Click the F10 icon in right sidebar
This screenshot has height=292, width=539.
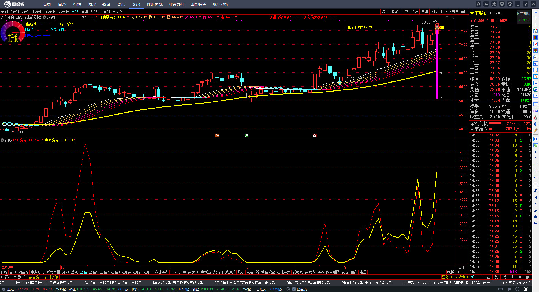coord(536,63)
